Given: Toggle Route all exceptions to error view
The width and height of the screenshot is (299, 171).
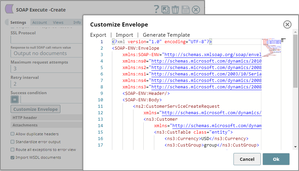Looking at the screenshot, I should pos(13,150).
